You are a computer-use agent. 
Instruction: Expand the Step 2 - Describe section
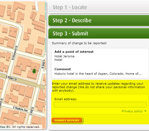click(99, 20)
